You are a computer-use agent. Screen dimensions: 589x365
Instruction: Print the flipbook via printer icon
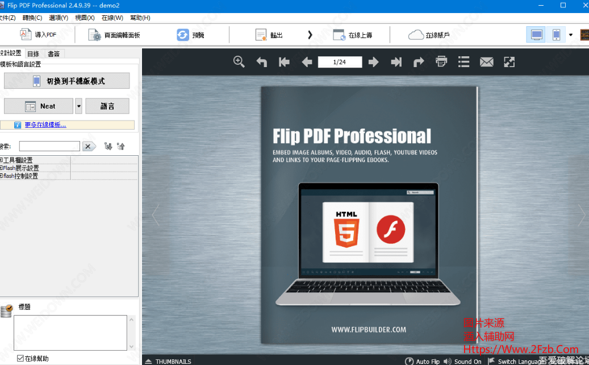(x=441, y=61)
